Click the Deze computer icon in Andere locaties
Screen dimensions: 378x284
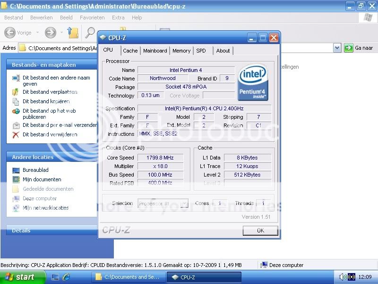pos(16,198)
